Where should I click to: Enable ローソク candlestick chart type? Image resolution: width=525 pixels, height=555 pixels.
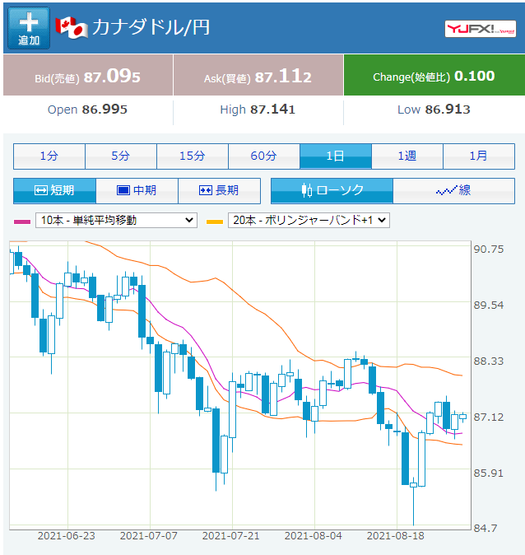332,191
